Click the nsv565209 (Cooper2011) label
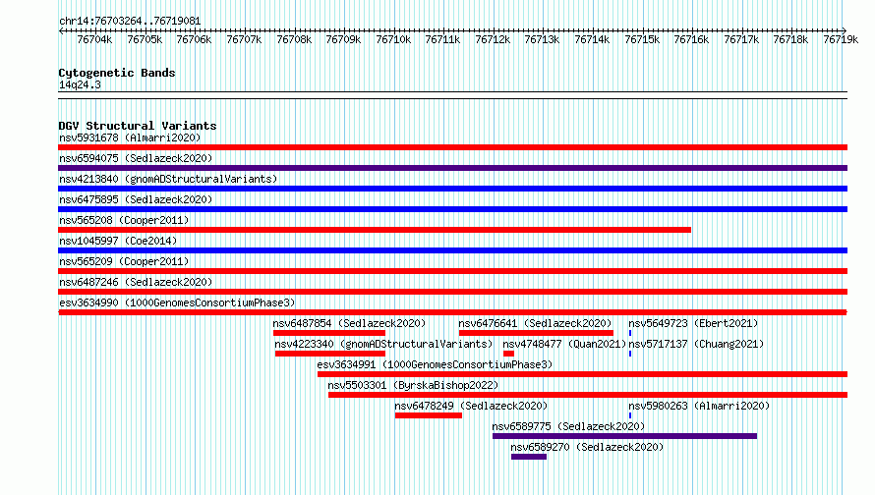Viewport: 875px width, 495px height. [124, 261]
